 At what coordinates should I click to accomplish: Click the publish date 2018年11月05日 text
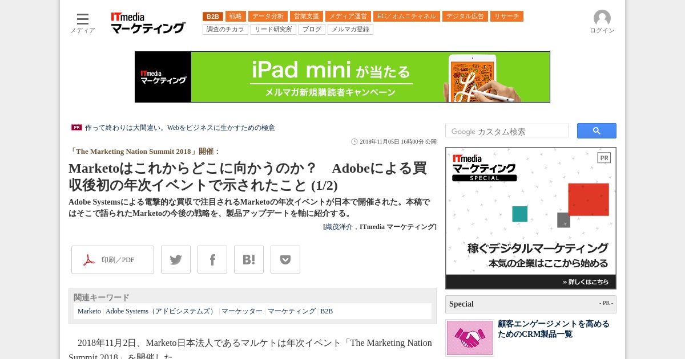click(398, 142)
